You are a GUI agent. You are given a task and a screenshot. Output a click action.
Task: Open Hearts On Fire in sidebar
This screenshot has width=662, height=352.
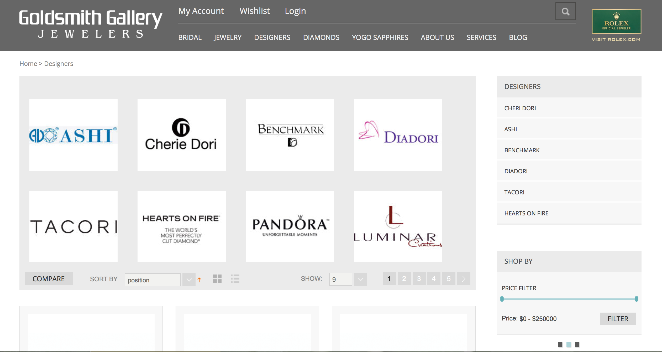569,213
